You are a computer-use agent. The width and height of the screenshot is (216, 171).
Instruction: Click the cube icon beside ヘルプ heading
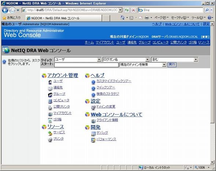click(x=87, y=76)
